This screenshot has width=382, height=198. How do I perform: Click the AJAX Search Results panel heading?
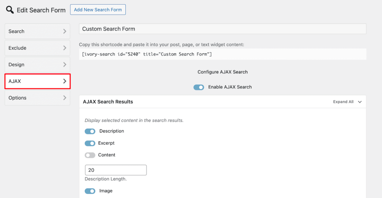108,102
